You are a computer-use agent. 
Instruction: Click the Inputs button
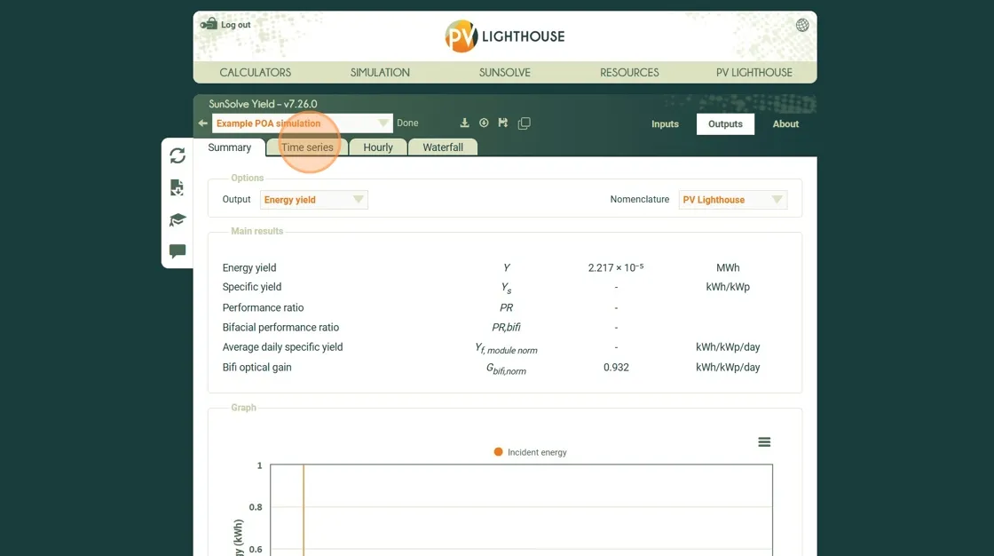665,124
